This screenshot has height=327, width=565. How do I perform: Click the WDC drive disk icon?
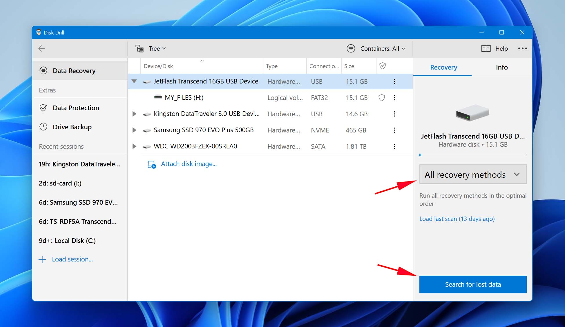point(147,147)
